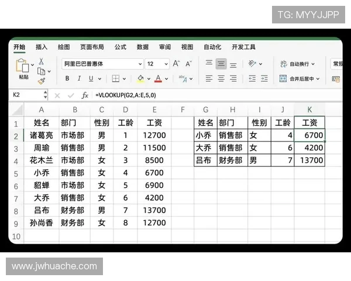Toggle Bold formatting
The image size is (351, 281).
(x=67, y=78)
